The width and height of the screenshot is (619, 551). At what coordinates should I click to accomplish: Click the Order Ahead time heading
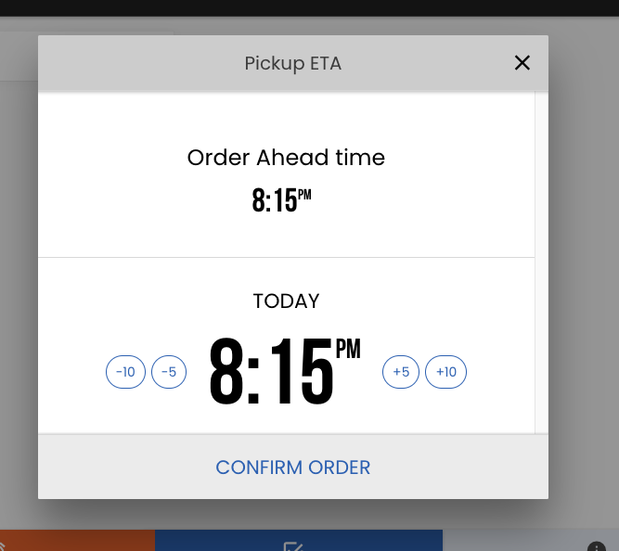[286, 158]
